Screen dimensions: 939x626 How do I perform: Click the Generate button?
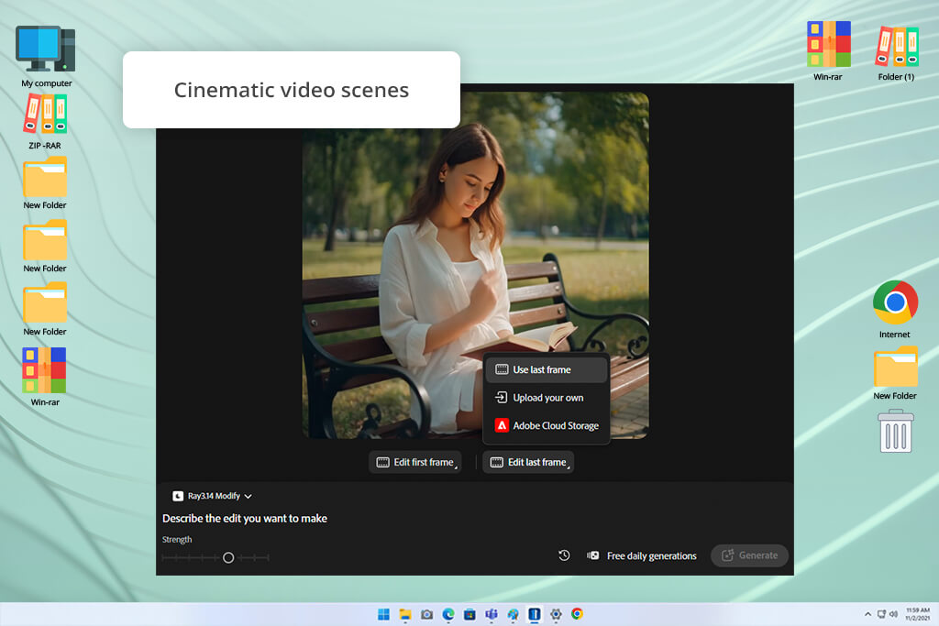pos(749,555)
